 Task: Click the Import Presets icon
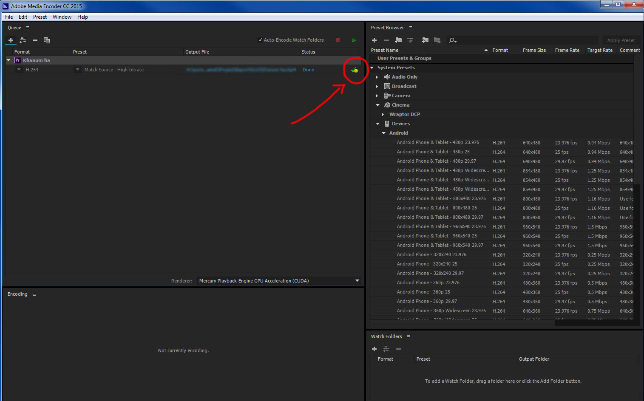(x=425, y=40)
